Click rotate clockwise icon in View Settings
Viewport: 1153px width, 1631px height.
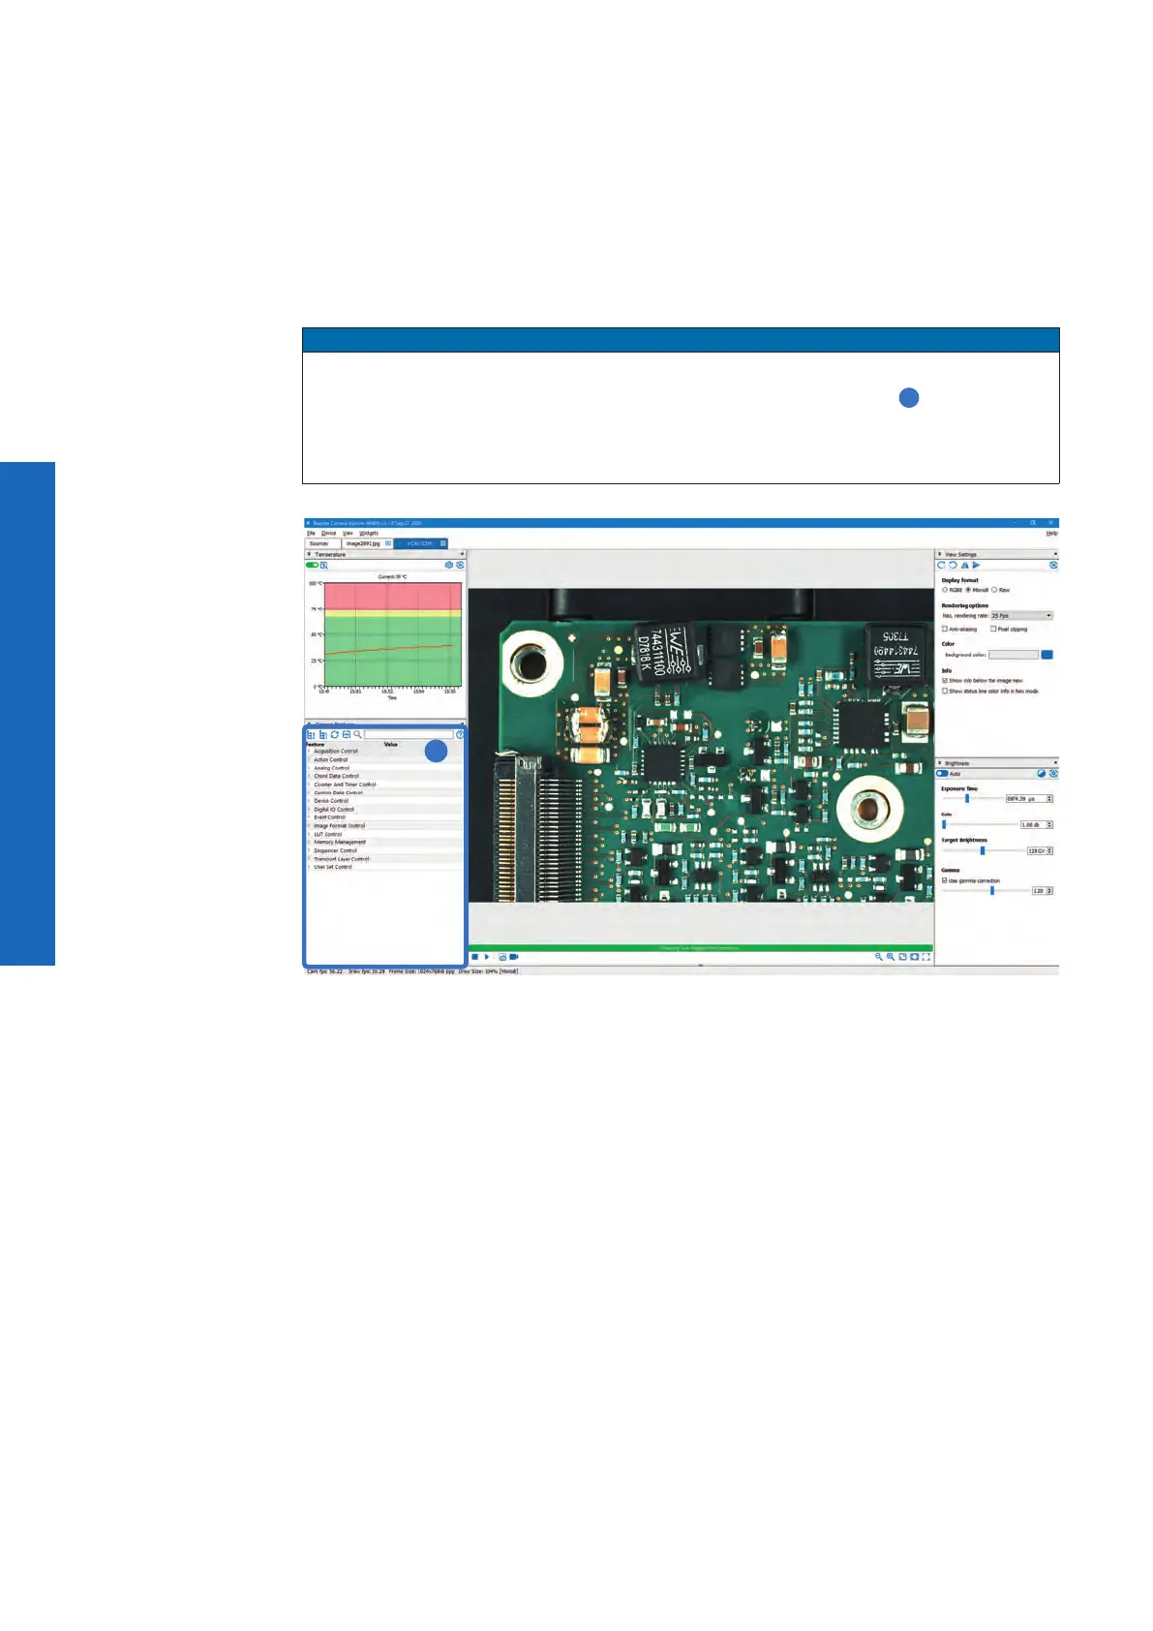pos(941,565)
